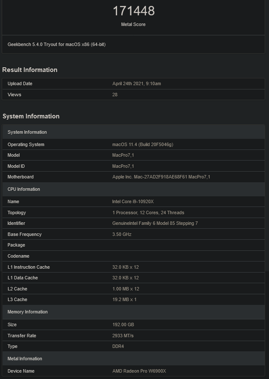
Task: Click the L1 Instruction Cache row label
Action: [x=29, y=267]
